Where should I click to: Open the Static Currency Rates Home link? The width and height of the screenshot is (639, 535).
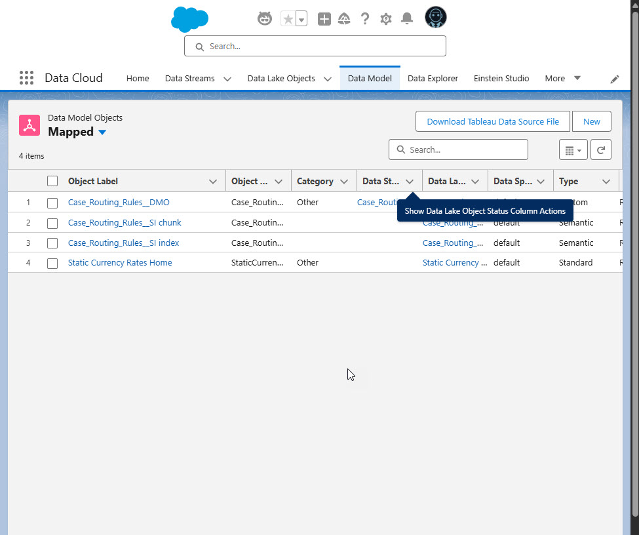click(x=120, y=263)
